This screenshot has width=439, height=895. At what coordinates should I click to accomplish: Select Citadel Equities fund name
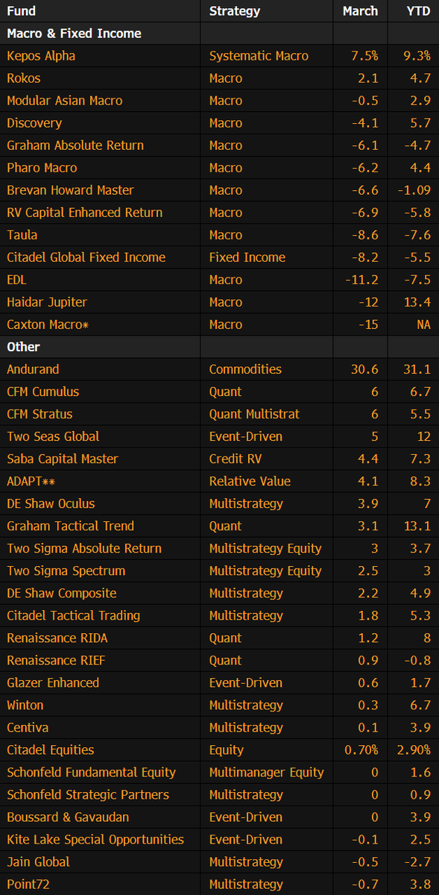51,750
